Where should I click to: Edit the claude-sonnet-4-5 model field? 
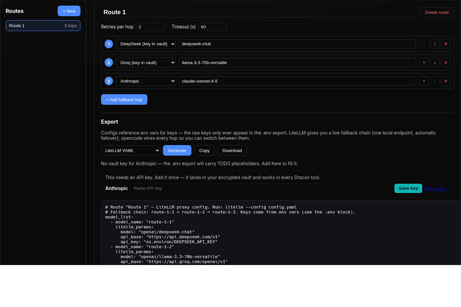click(x=297, y=81)
